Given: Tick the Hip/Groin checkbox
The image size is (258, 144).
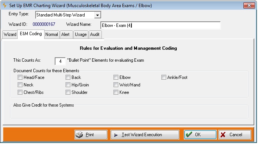Looking at the screenshot, I should click(68, 85).
